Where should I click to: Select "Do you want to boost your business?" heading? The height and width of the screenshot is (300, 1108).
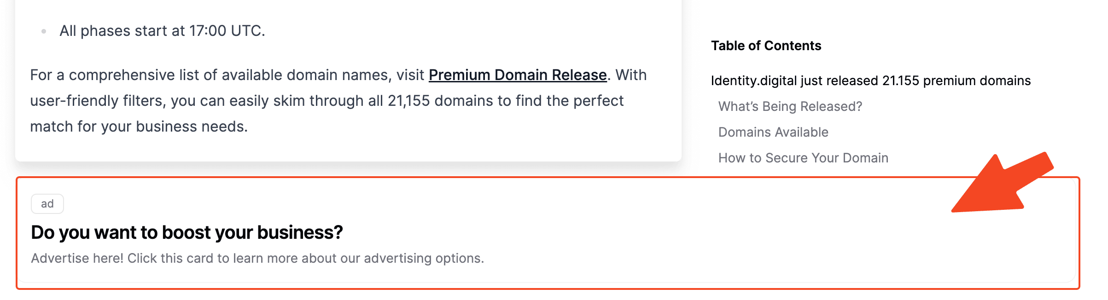pos(187,232)
